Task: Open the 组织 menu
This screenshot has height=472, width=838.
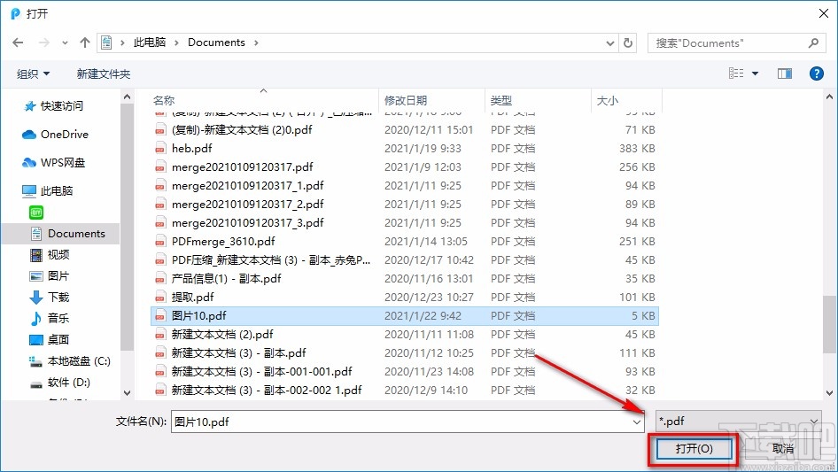Action: pyautogui.click(x=33, y=74)
